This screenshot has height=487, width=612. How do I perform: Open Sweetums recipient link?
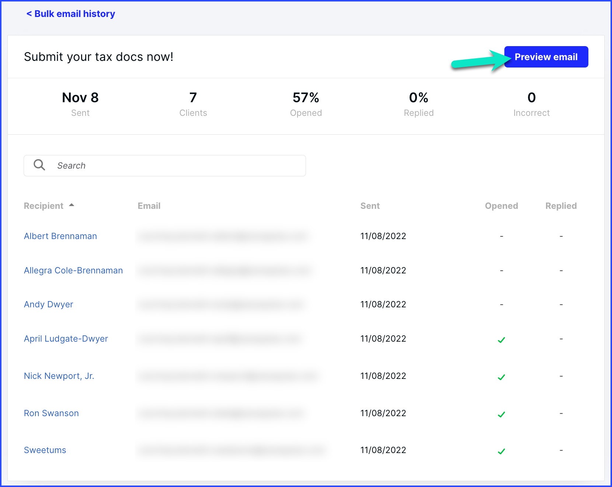(x=45, y=450)
